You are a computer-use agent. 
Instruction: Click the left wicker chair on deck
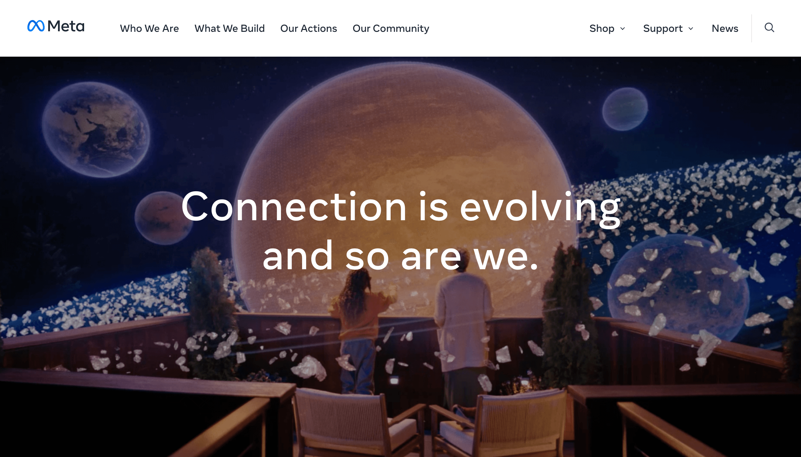(357, 423)
